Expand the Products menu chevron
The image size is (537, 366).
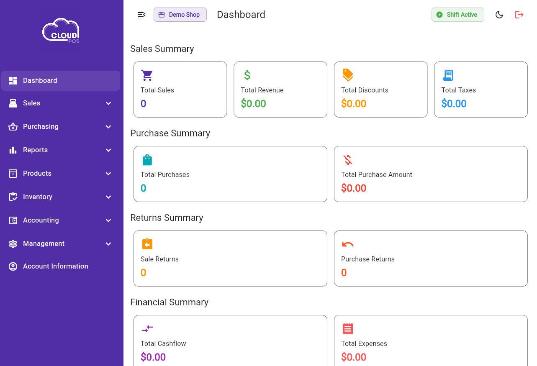108,174
